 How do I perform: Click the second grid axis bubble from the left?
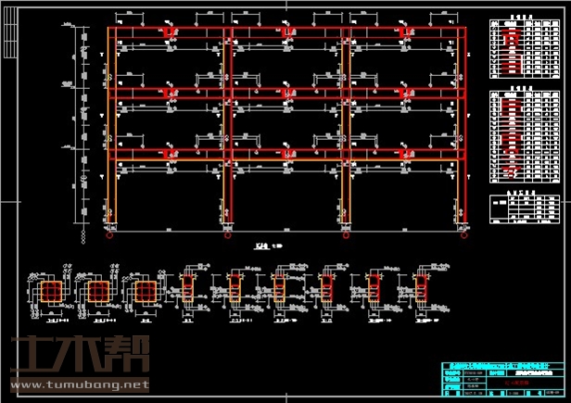(227, 235)
